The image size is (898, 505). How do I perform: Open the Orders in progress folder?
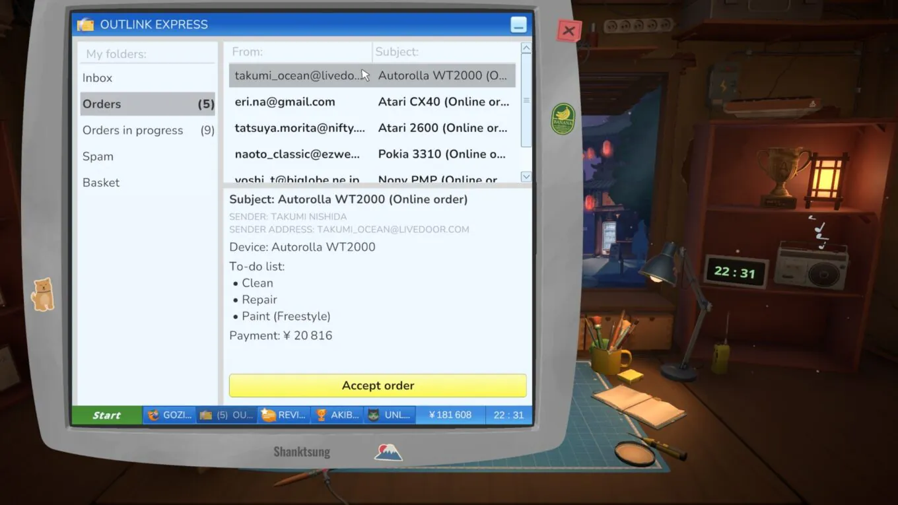(x=147, y=130)
